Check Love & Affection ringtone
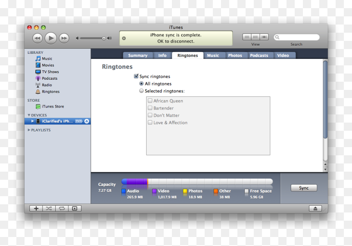Screen dimensions: 352x246 [150, 122]
